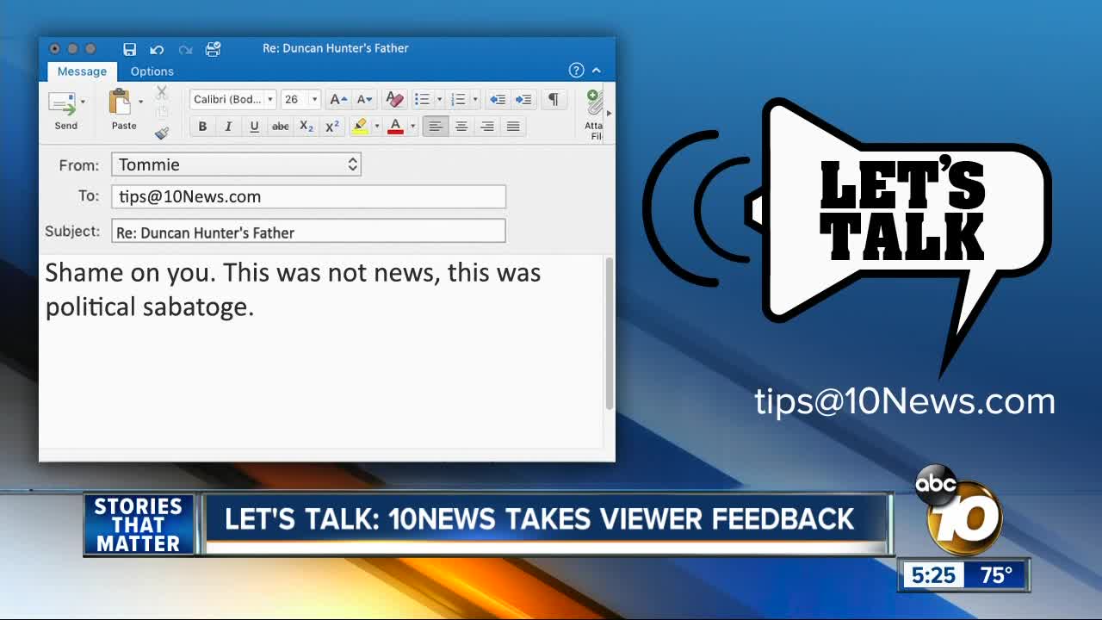
Task: Click the Redo arrow icon
Action: pyautogui.click(x=185, y=49)
